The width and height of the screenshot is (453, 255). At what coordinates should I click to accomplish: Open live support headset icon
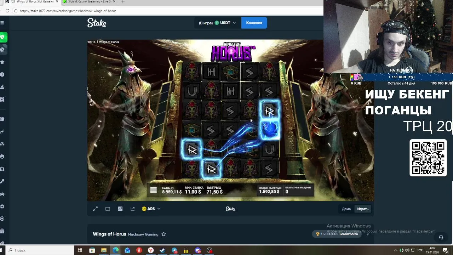click(441, 237)
